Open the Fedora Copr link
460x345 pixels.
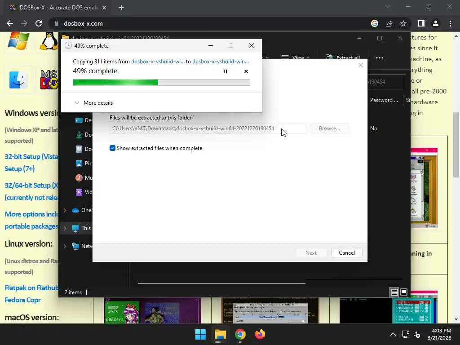22,300
